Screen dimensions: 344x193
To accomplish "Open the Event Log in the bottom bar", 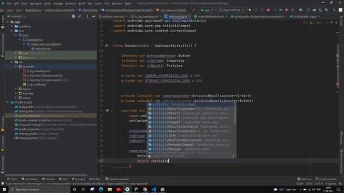I will (304, 179).
